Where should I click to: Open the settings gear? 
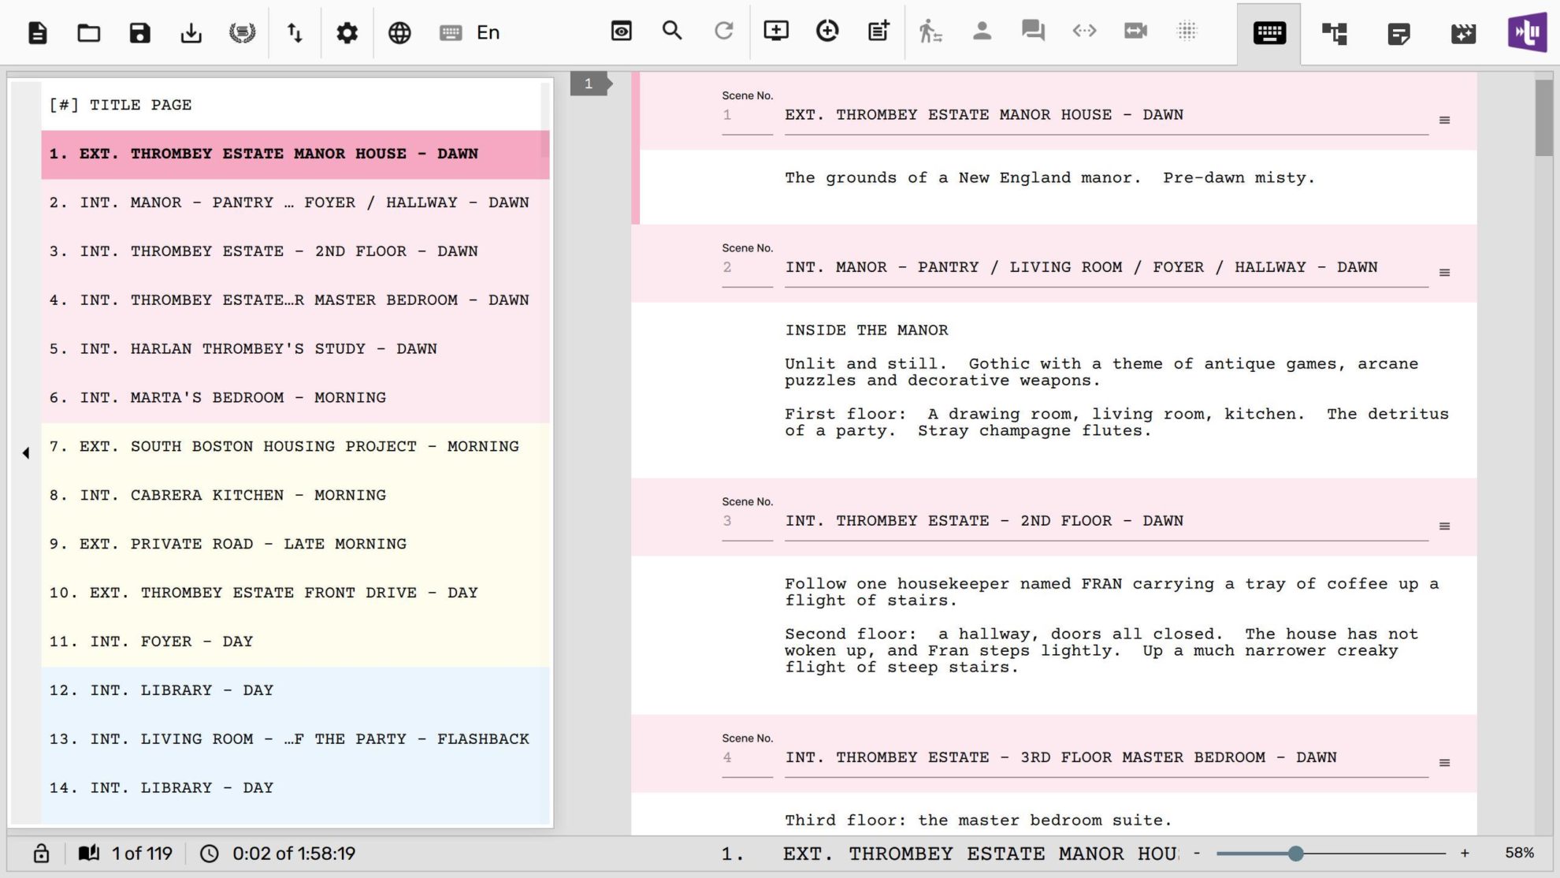pos(347,32)
